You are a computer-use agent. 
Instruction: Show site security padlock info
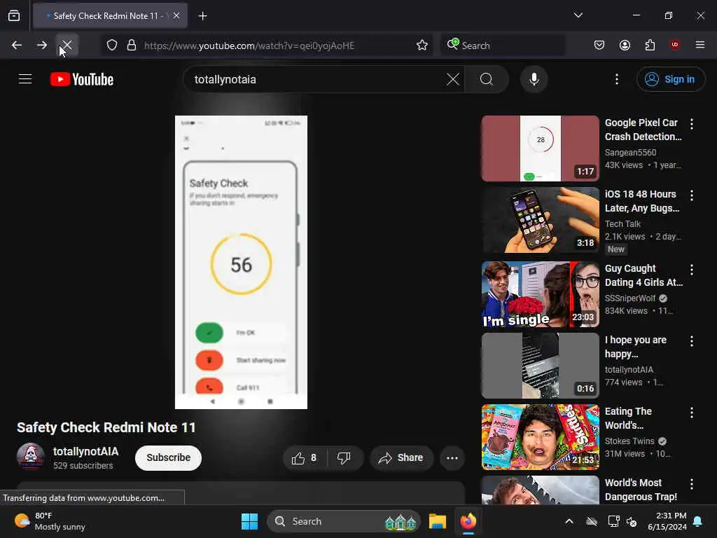coord(132,46)
